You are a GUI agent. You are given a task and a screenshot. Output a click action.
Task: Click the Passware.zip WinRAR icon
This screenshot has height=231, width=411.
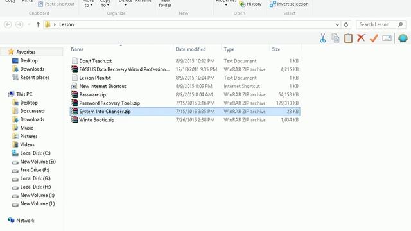click(74, 94)
